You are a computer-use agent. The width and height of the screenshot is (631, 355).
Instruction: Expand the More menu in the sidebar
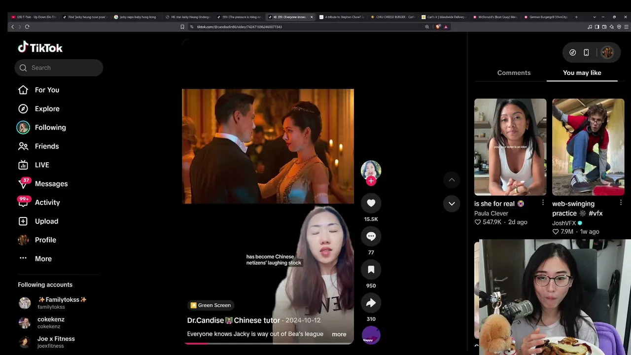35,258
